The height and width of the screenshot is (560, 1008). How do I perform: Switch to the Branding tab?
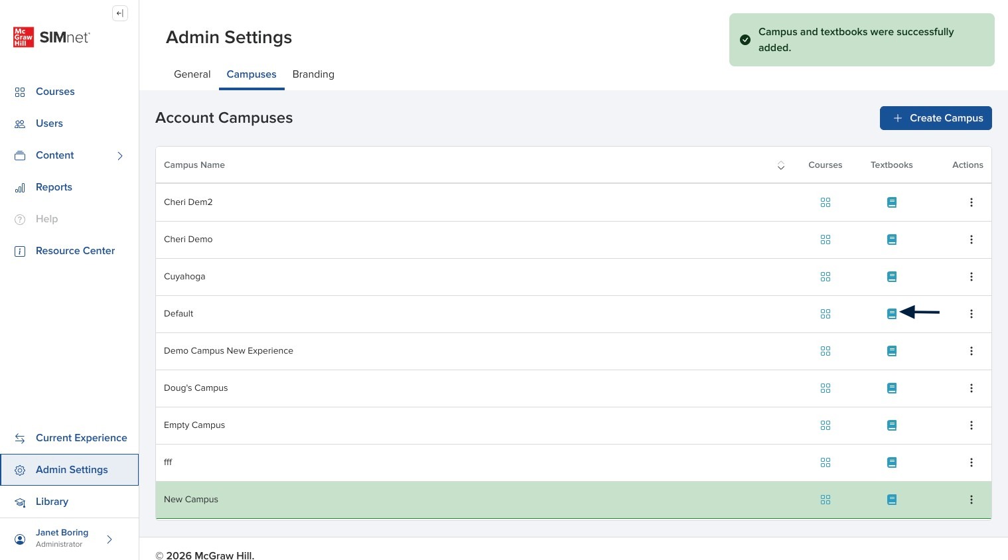pos(313,74)
